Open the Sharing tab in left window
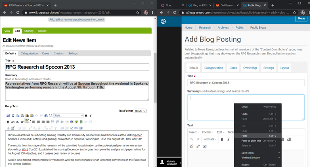The image size is (310, 167). pyautogui.click(x=29, y=31)
